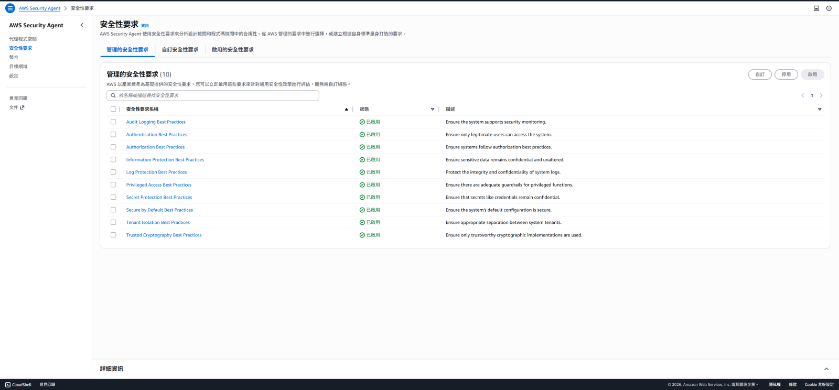Check the Log Protection Best Practices row
Viewport: 839px width, 390px height.
click(x=113, y=172)
